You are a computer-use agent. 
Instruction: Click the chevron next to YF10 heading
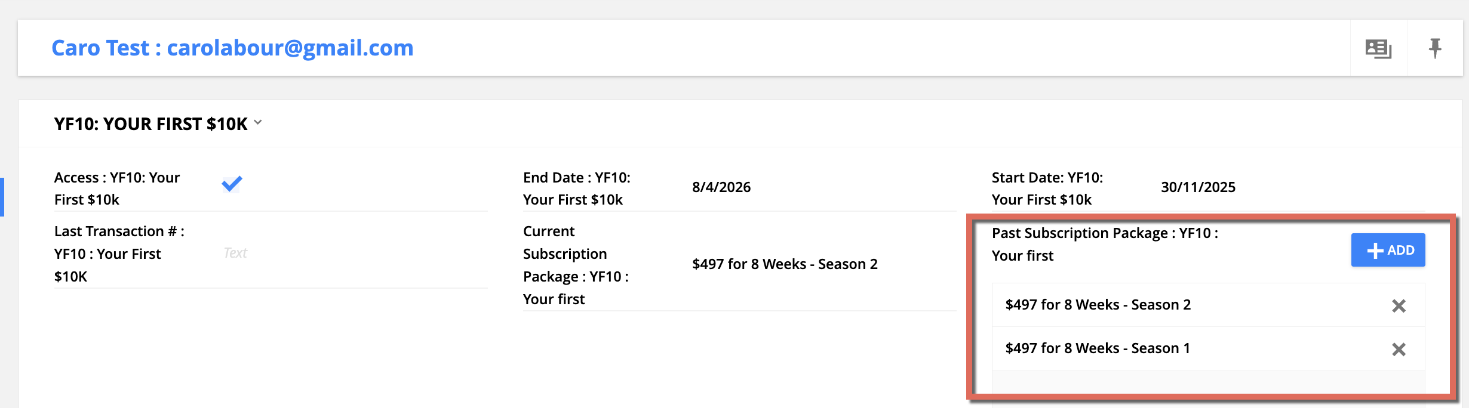click(x=258, y=122)
